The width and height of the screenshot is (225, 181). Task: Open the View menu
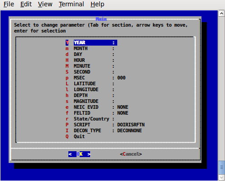(45, 4)
